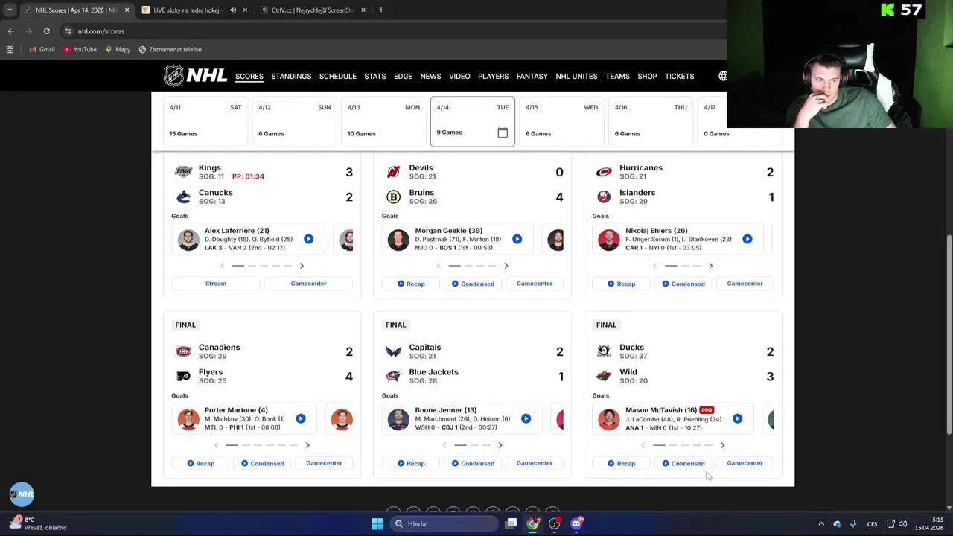Viewport: 953px width, 536px height.
Task: Open the FANTASY nav item
Action: pyautogui.click(x=532, y=76)
